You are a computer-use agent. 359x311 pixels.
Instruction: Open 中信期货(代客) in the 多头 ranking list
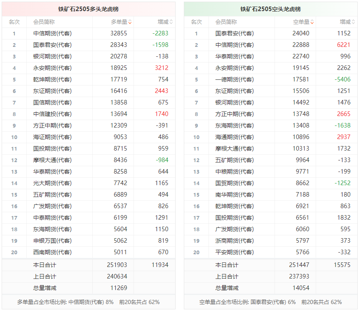(x=52, y=34)
